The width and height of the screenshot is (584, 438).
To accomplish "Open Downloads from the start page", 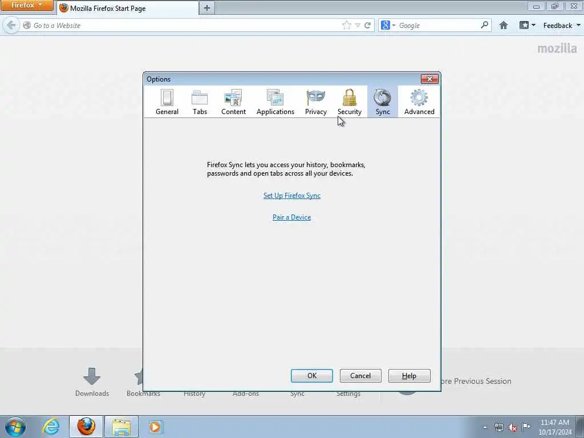I will click(x=92, y=382).
